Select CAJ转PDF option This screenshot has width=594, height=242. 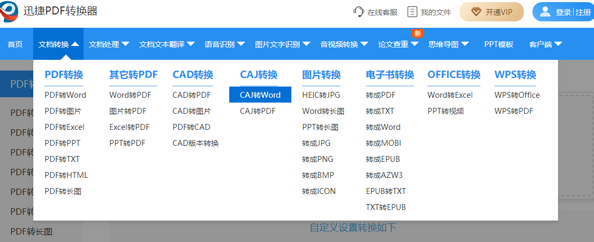(258, 111)
